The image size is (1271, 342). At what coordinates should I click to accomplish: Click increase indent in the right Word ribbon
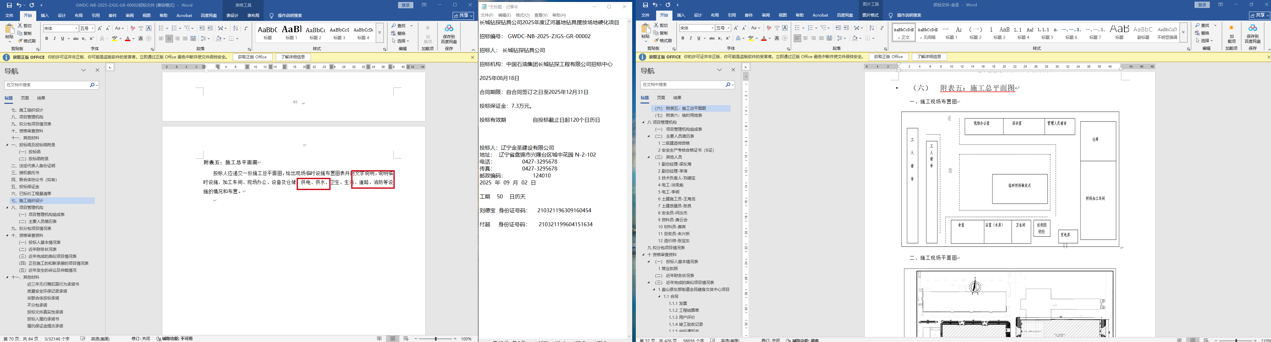846,28
